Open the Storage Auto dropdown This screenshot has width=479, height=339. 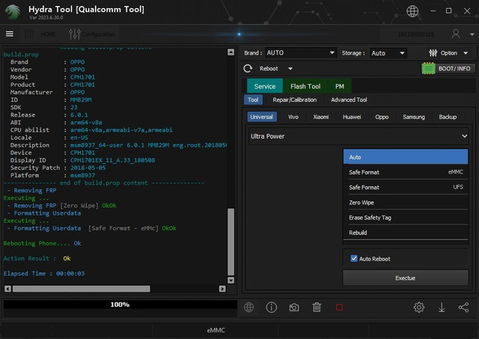coord(388,53)
